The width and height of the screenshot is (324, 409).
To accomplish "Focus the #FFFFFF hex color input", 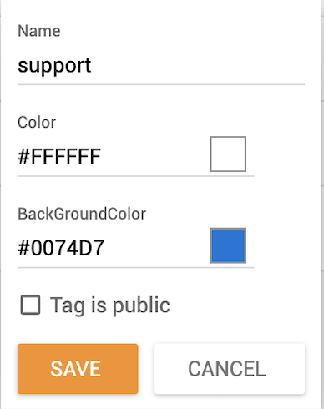I will click(x=111, y=156).
